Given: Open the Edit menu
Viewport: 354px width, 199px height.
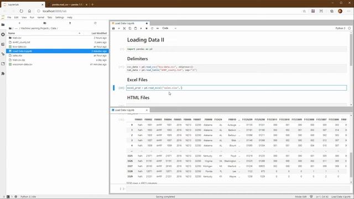Looking at the screenshot, I should click(x=16, y=17).
